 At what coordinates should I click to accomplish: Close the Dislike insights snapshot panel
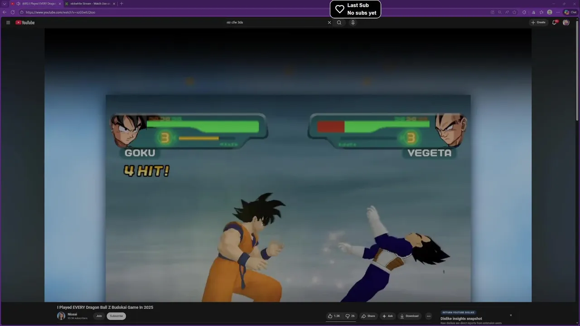(x=511, y=315)
